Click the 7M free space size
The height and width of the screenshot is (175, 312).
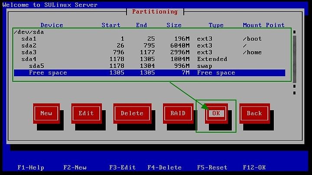(185, 73)
